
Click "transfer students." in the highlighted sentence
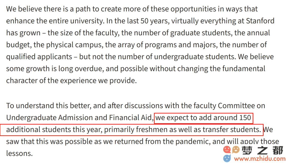[232, 130]
